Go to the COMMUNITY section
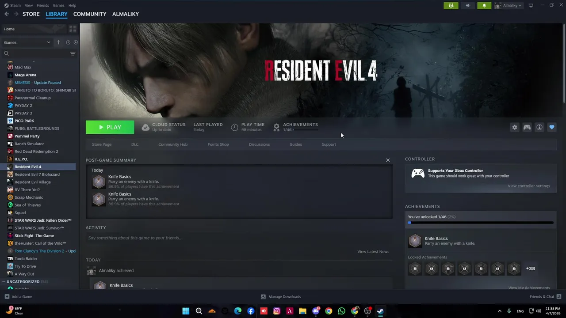Image resolution: width=566 pixels, height=318 pixels. pos(90,14)
